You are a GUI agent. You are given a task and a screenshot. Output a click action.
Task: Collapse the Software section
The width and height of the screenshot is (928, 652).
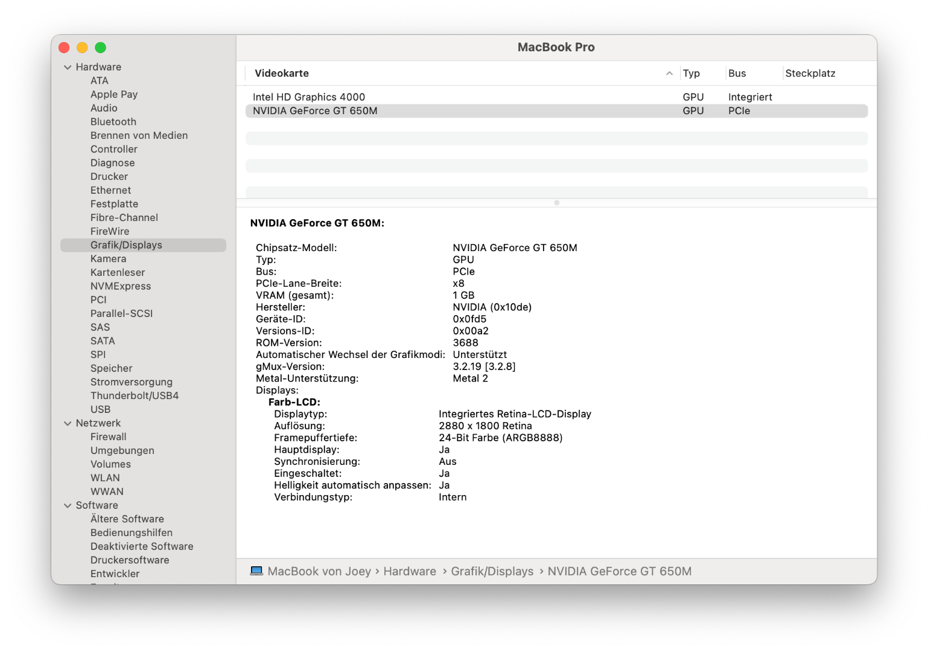coord(68,505)
